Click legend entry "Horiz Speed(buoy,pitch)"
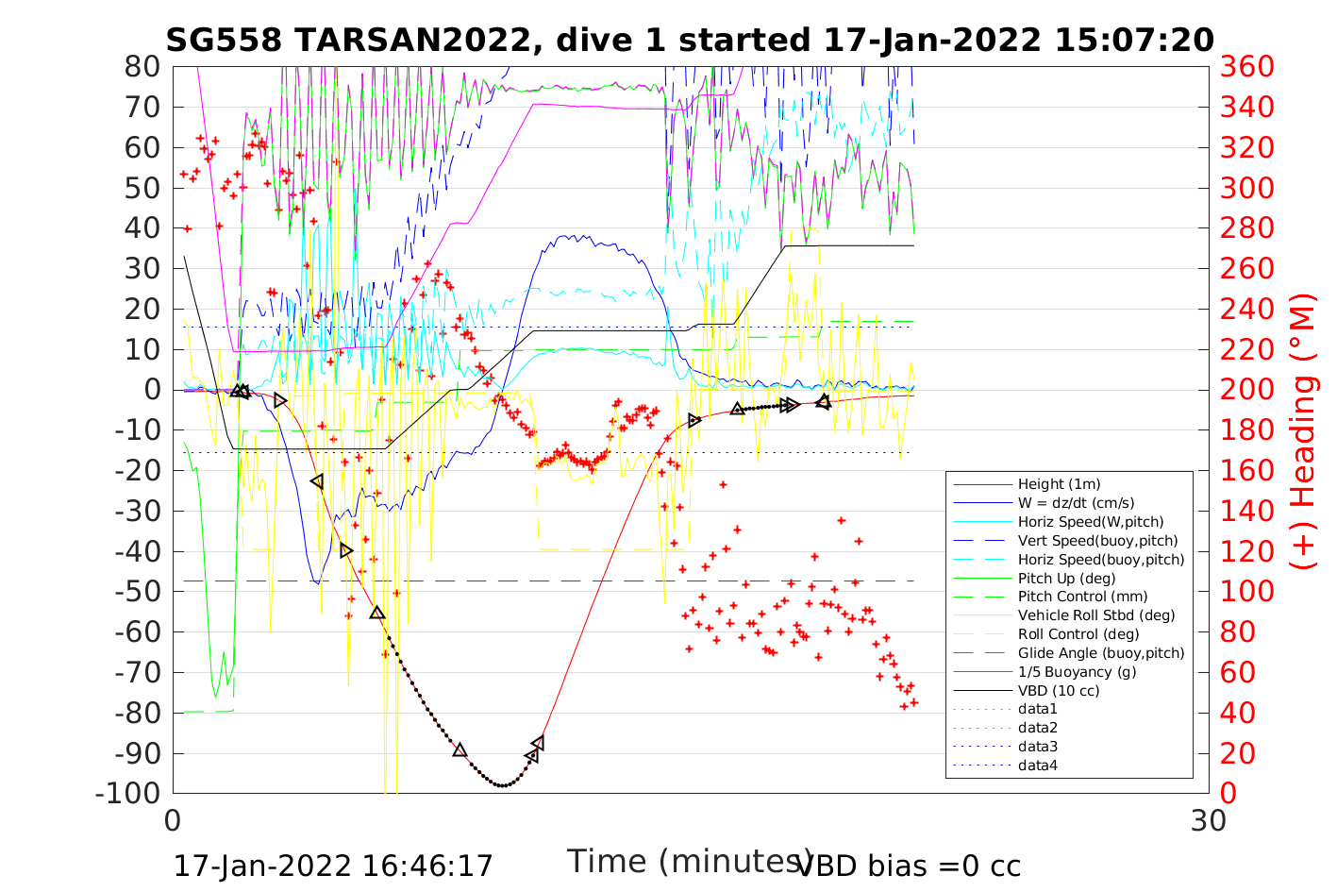 1101,560
